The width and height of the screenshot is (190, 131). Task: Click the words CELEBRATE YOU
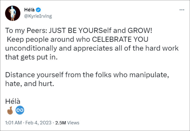coord(120,39)
